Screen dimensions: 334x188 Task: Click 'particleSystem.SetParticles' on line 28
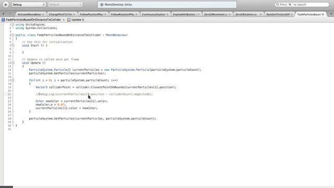coord(51,119)
